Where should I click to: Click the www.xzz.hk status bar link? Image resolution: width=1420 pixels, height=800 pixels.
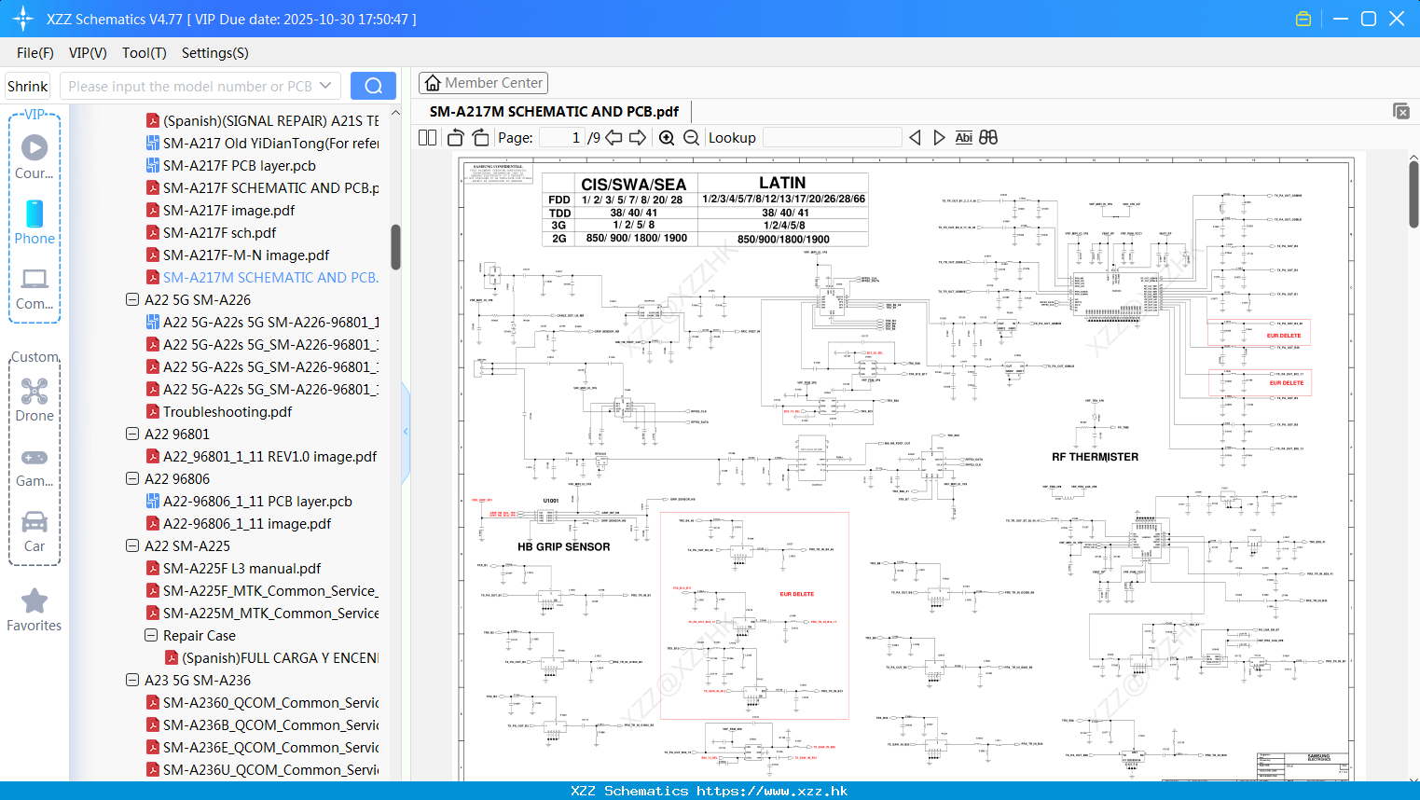pos(772,791)
